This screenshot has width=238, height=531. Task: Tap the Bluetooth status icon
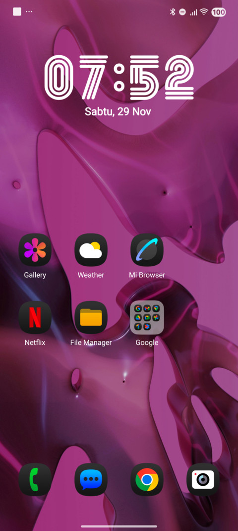[173, 12]
